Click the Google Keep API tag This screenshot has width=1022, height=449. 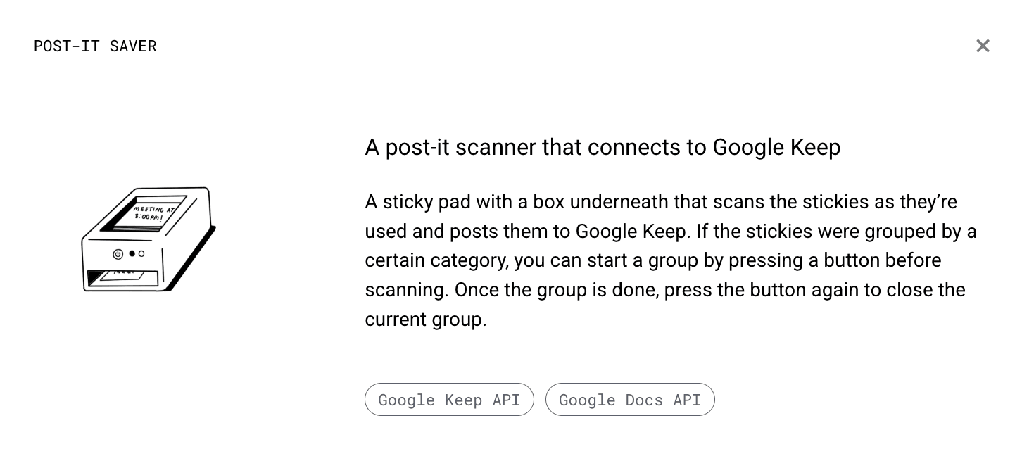[x=449, y=400]
